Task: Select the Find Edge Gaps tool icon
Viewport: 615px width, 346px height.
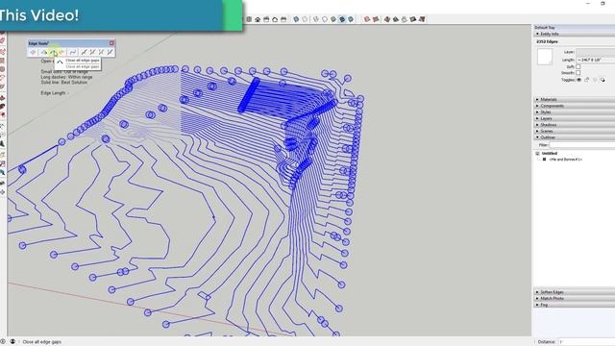Action: (x=44, y=52)
